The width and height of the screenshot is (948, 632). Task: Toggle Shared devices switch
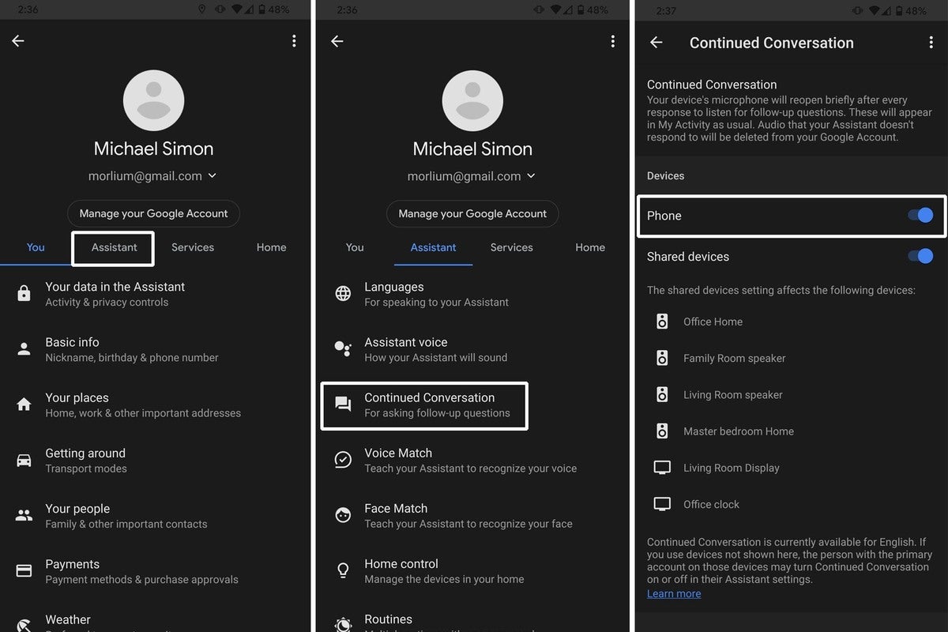coord(920,256)
